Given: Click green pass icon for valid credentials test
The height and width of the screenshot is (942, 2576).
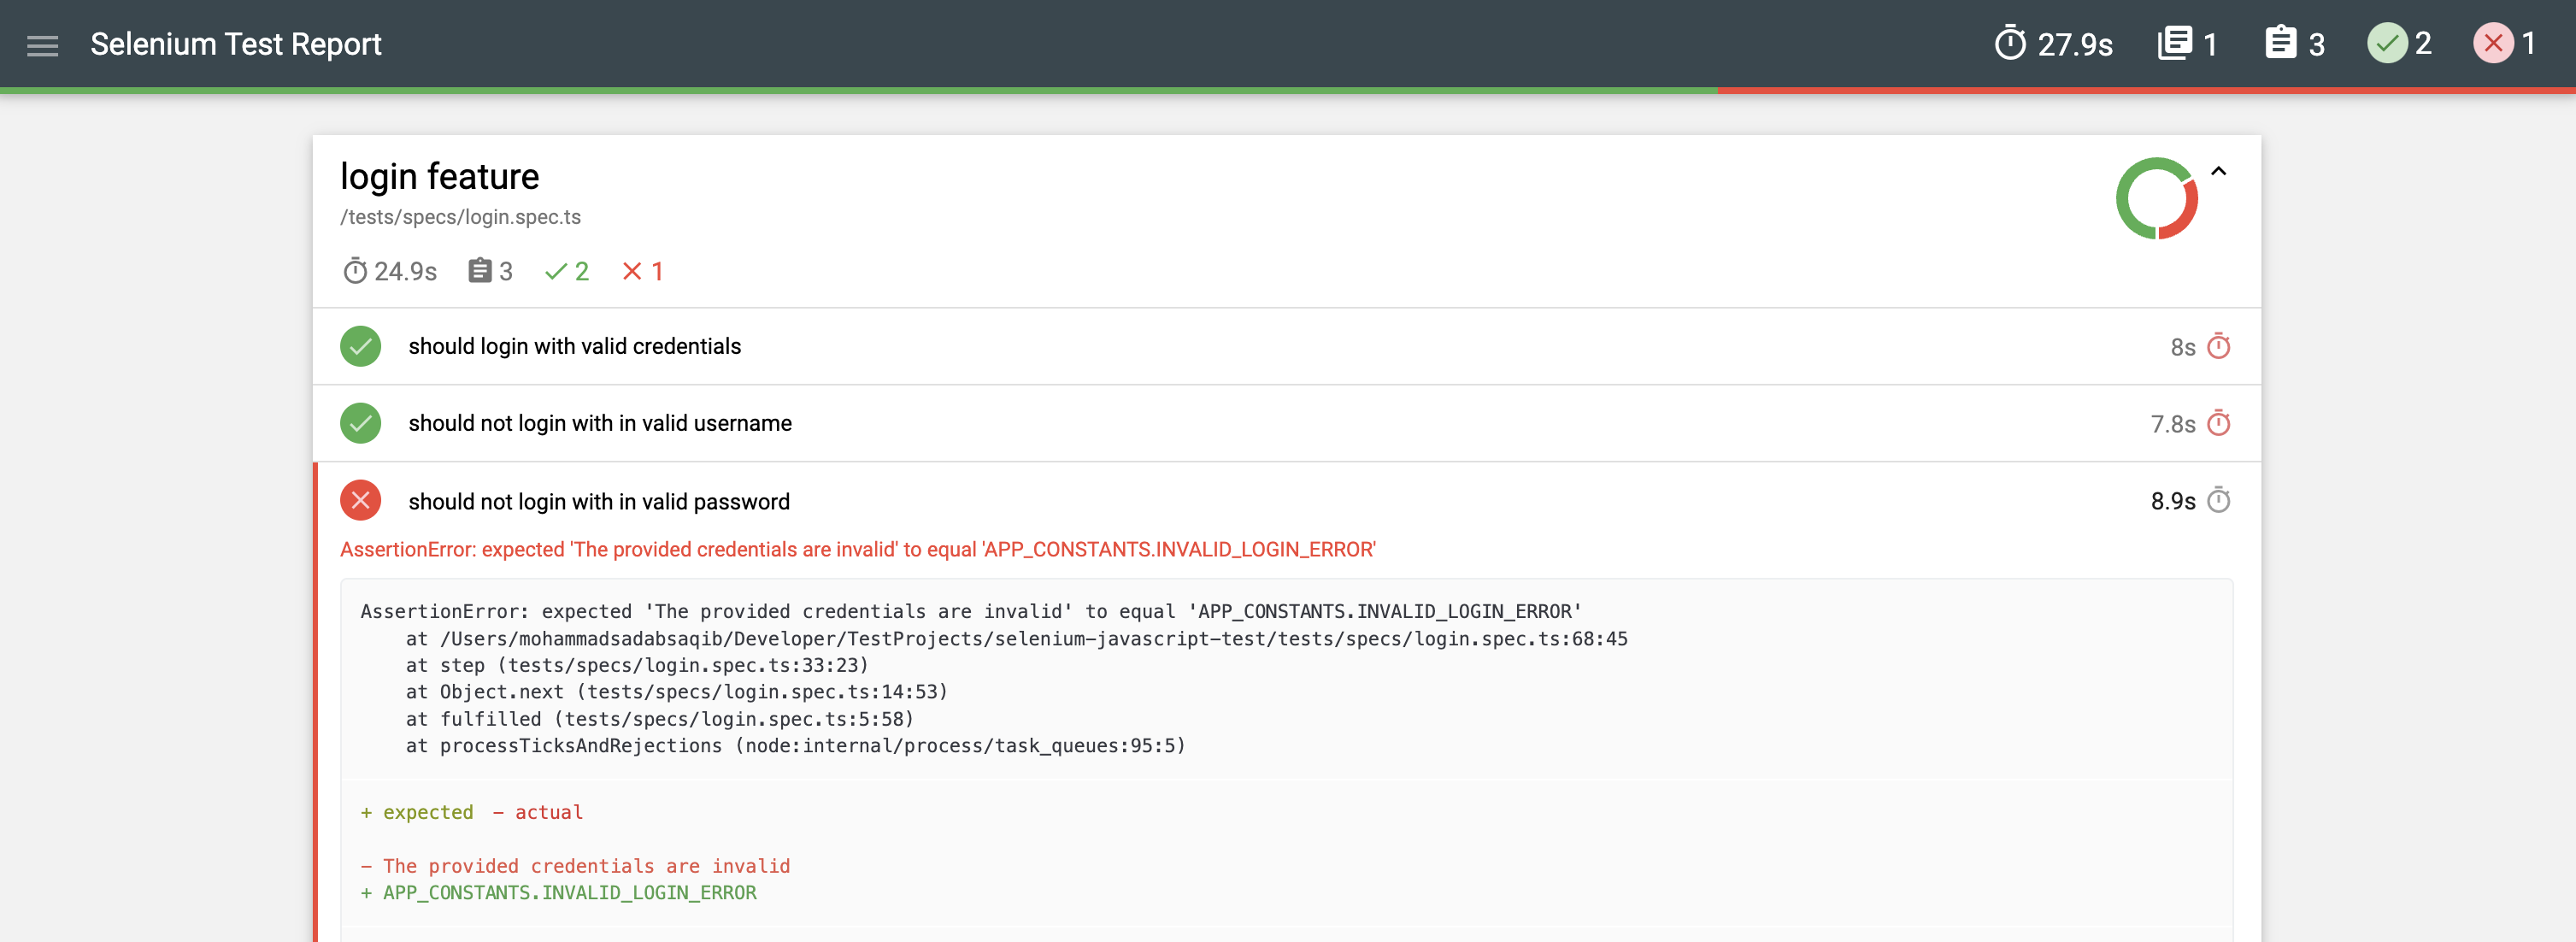Looking at the screenshot, I should 360,346.
